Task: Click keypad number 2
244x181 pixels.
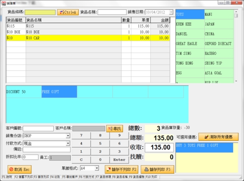Action: point(100,152)
